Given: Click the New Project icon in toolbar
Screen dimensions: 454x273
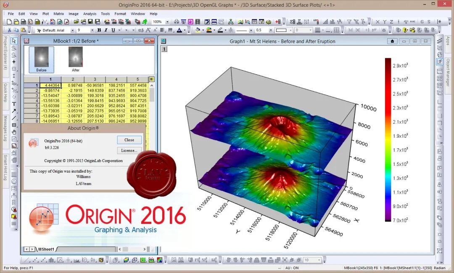Looking at the screenshot, I should point(9,22).
